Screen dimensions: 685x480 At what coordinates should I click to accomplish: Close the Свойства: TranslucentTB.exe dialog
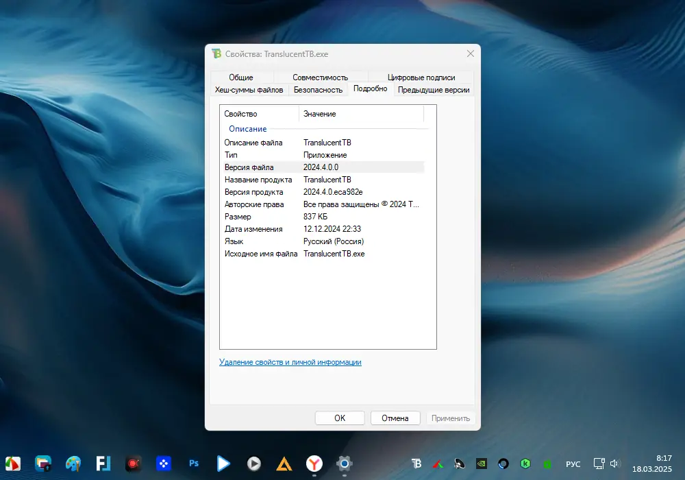click(x=471, y=53)
